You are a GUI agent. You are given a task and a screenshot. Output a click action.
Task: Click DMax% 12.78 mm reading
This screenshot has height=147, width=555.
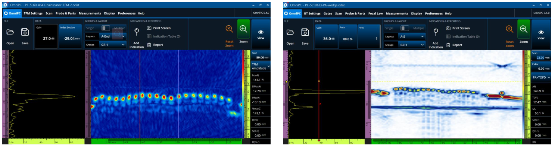261,89
